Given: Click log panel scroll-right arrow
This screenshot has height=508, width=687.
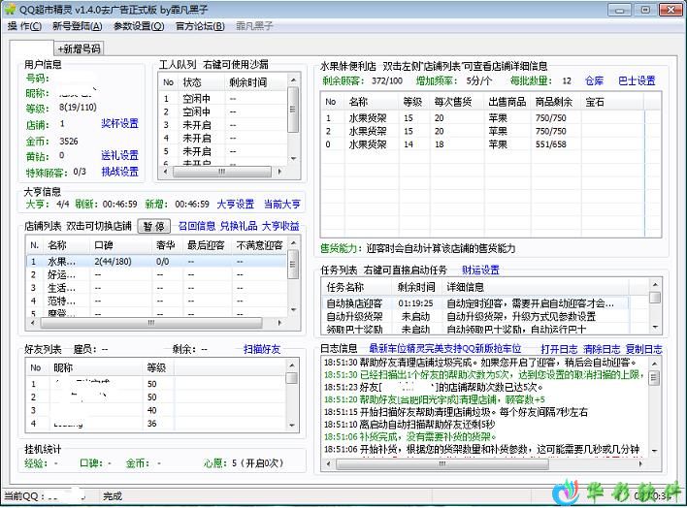Looking at the screenshot, I should [640, 463].
